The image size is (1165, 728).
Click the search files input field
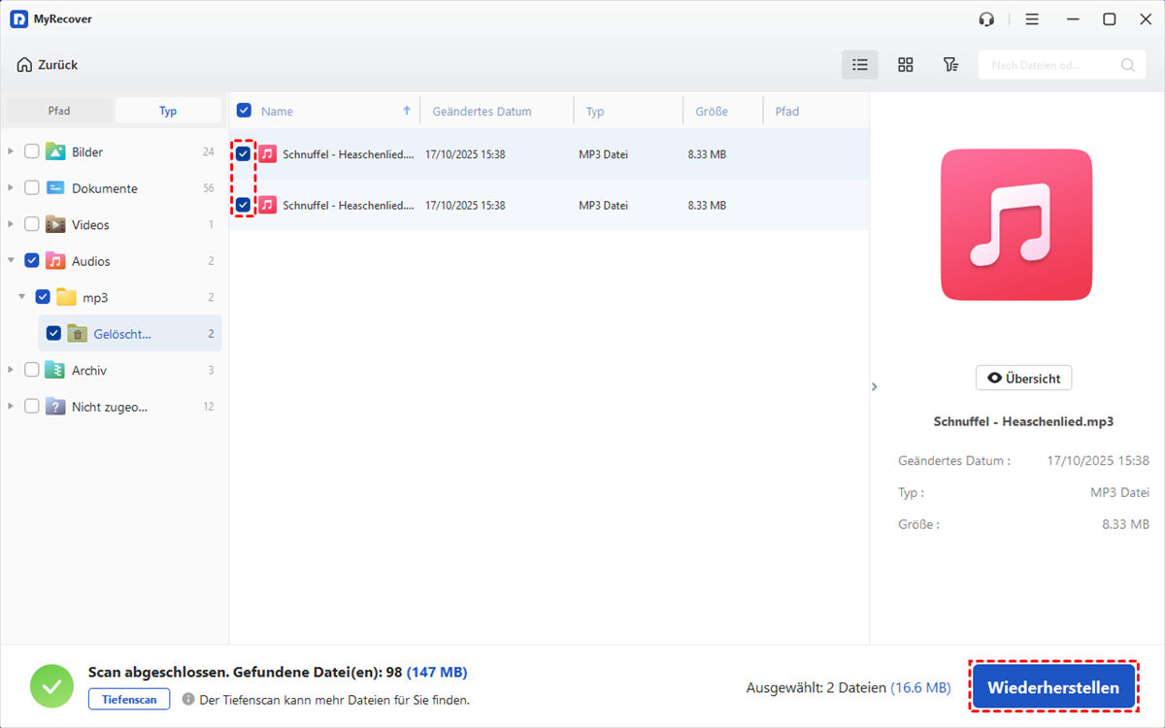point(1047,66)
